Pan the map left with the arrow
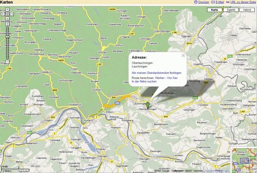The height and width of the screenshot is (173, 257). [x=3, y=14]
